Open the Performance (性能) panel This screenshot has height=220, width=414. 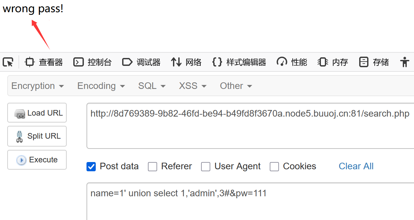pyautogui.click(x=292, y=62)
